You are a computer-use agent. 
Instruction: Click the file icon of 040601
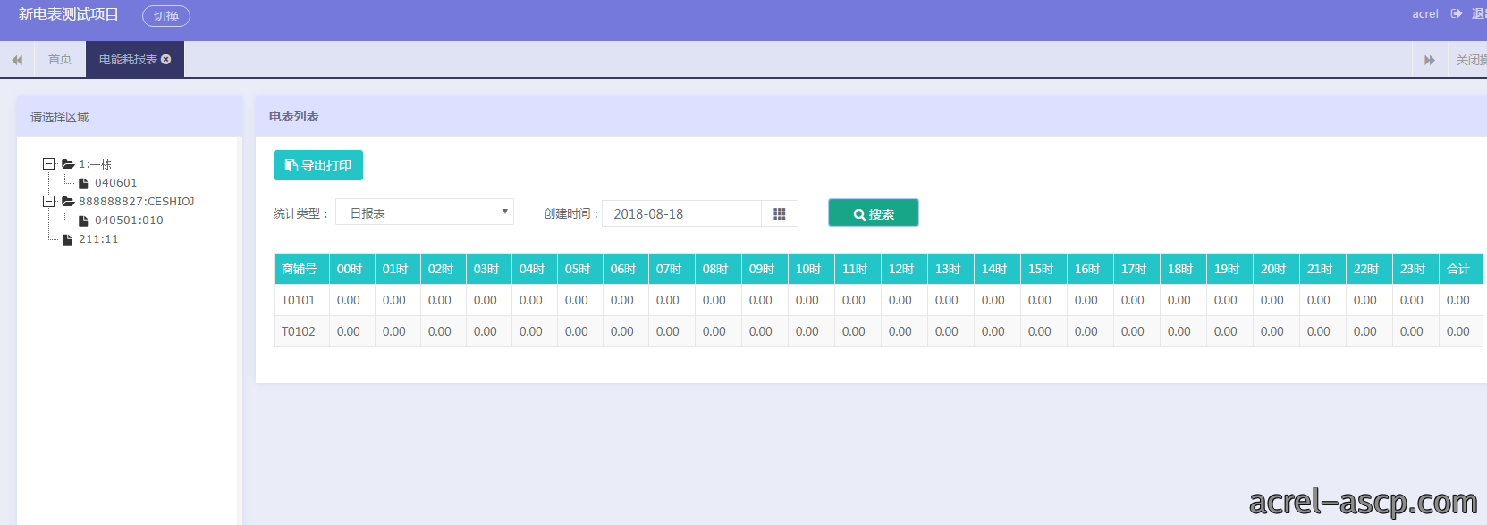coord(83,183)
